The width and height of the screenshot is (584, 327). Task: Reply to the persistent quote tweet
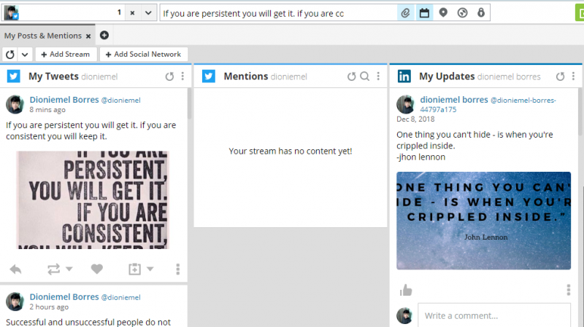pos(15,269)
